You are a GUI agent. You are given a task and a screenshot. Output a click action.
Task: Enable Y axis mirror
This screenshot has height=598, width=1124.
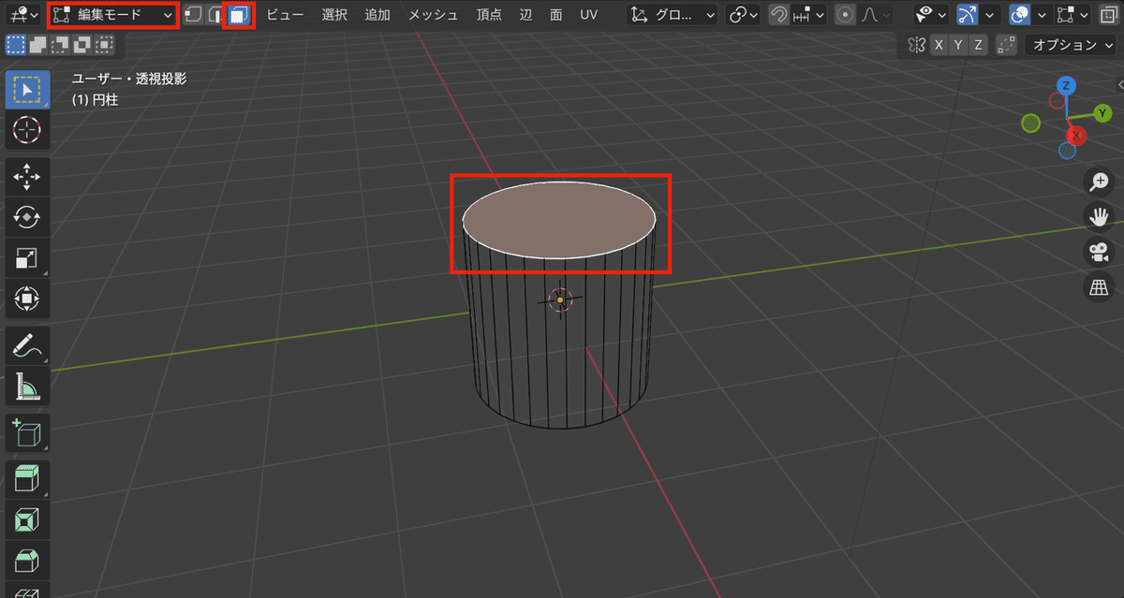(x=959, y=45)
